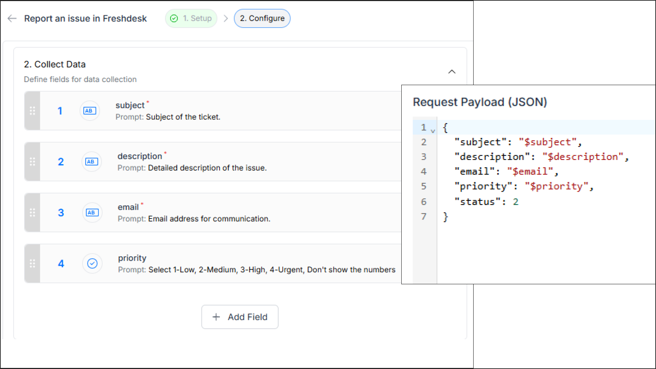Select the 2. Configure step
656x369 pixels.
[262, 18]
